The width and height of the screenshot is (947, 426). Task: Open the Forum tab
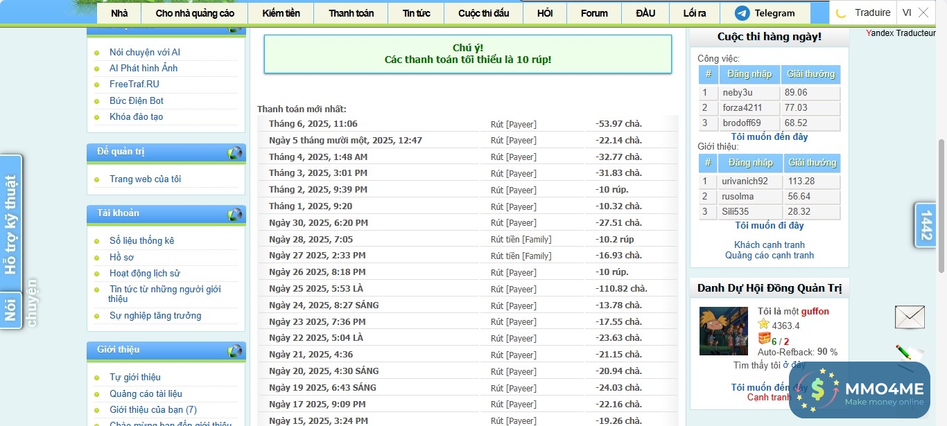(593, 12)
